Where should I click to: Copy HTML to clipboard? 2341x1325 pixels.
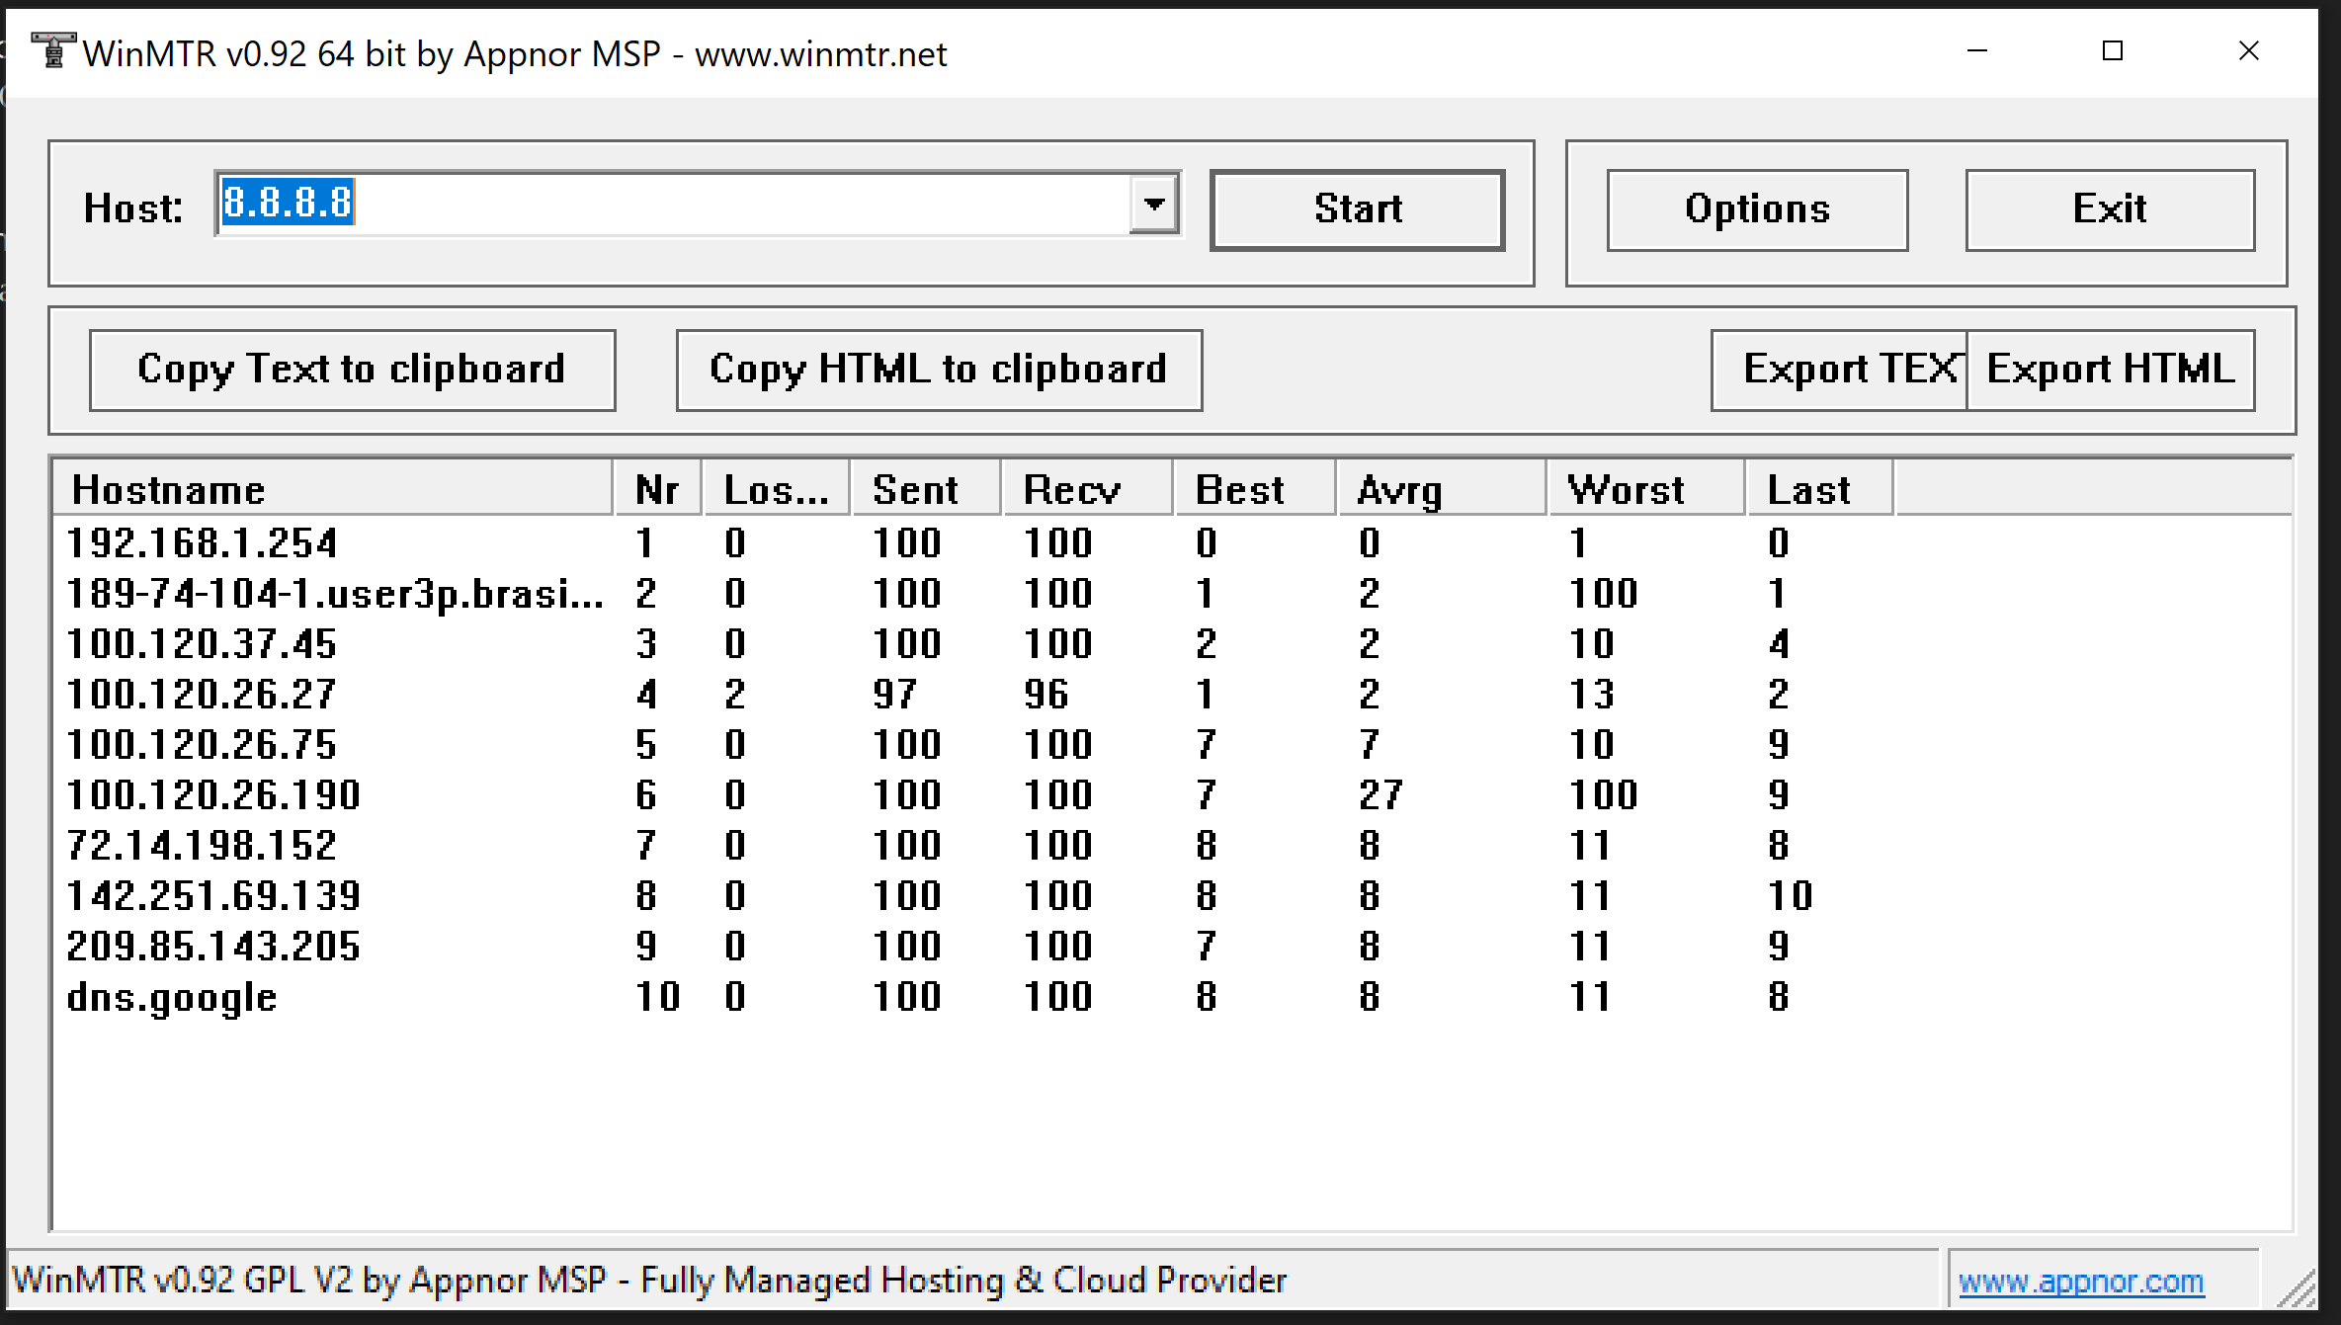(x=939, y=370)
